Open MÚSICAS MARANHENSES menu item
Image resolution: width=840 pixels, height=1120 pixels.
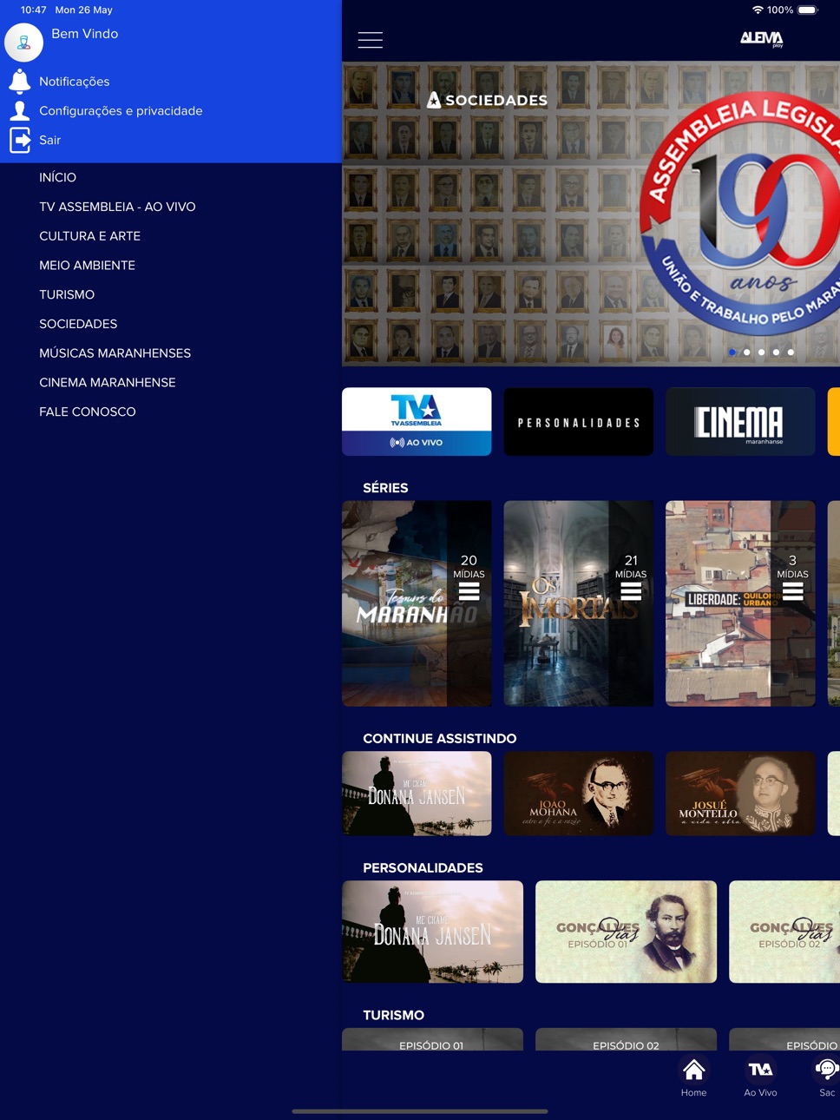[115, 353]
